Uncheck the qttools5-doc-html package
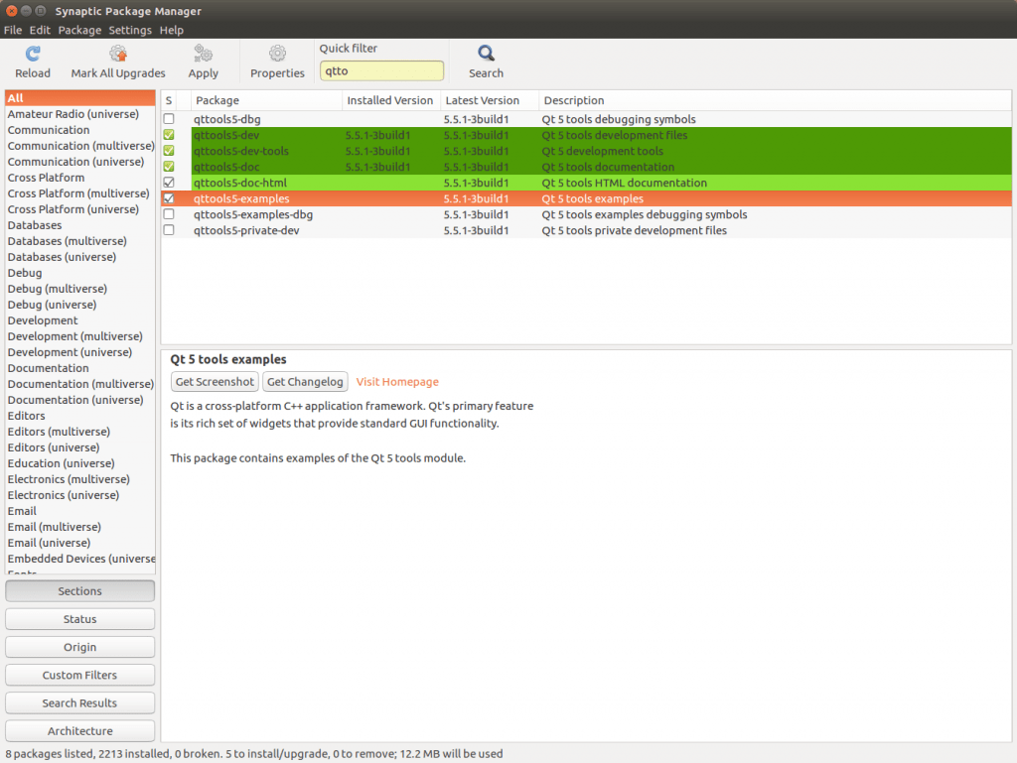 tap(169, 183)
